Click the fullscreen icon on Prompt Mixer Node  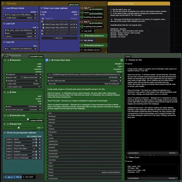(x=122, y=60)
